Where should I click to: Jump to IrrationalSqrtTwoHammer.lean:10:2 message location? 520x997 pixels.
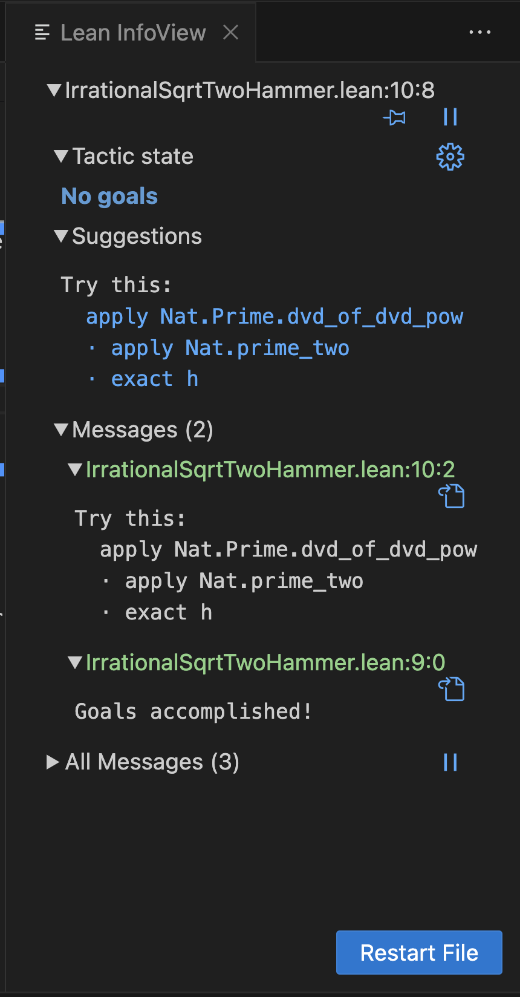pos(270,469)
